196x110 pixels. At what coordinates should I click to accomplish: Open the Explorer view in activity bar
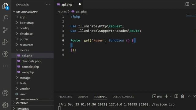pyautogui.click(x=6, y=6)
